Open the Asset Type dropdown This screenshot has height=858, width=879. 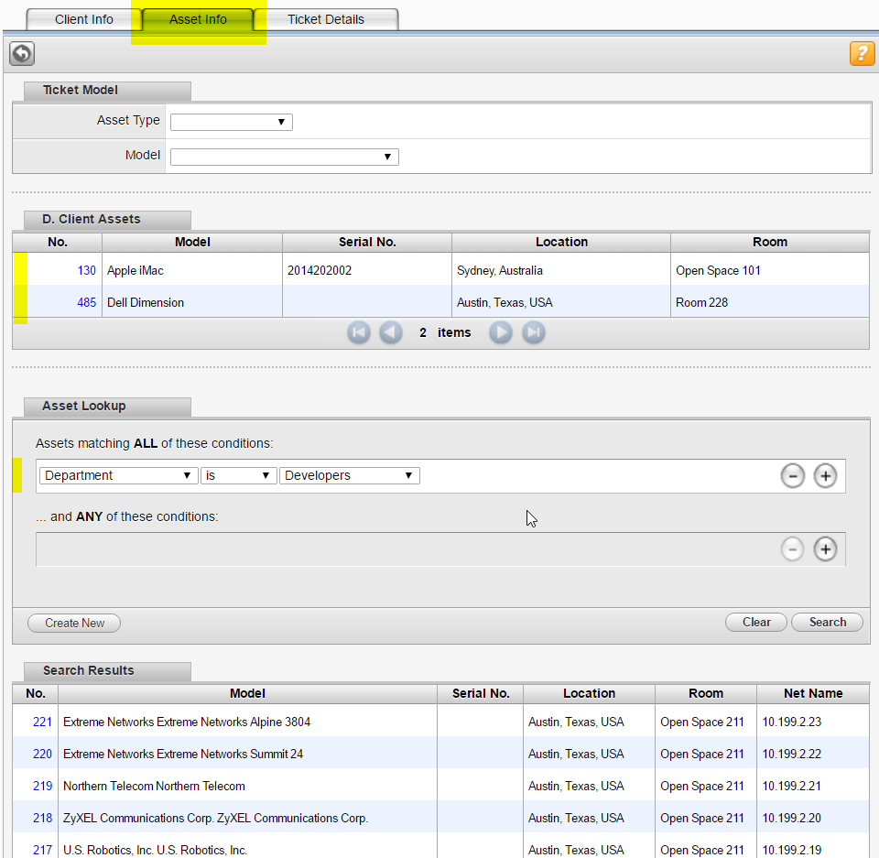pos(231,121)
